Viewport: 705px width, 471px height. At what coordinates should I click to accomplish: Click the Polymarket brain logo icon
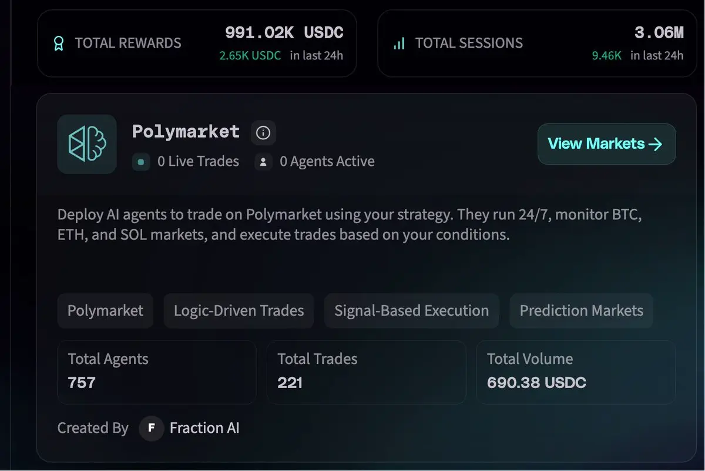pos(87,144)
